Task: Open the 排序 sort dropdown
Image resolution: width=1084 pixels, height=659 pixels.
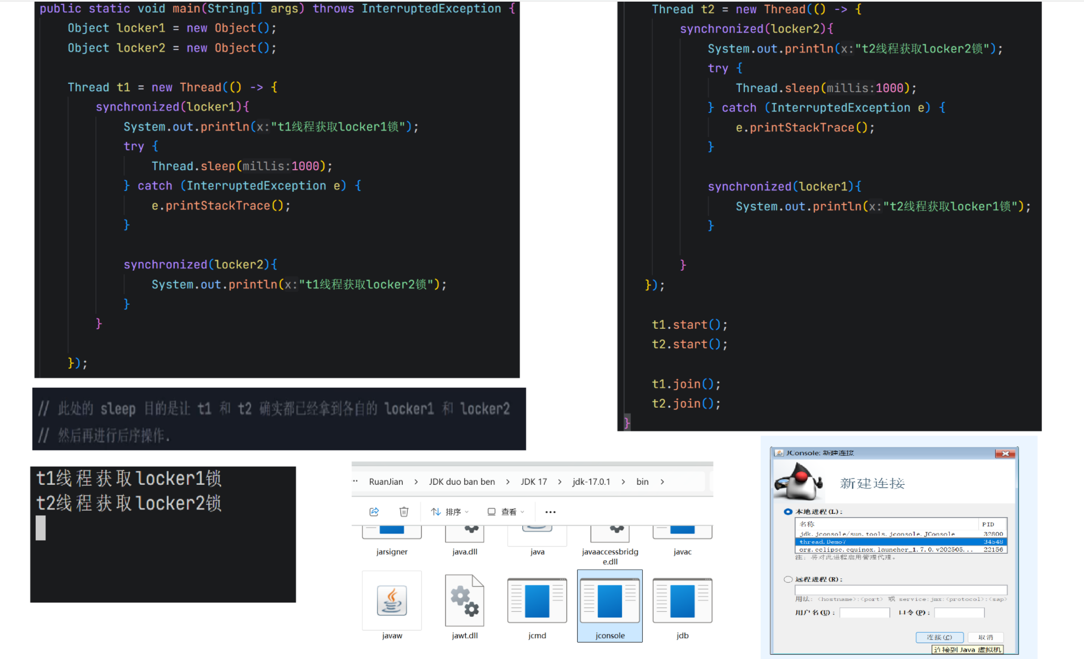Action: (450, 512)
